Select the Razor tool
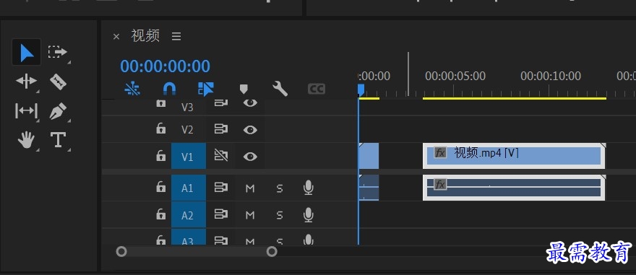The width and height of the screenshot is (636, 275). click(x=58, y=82)
